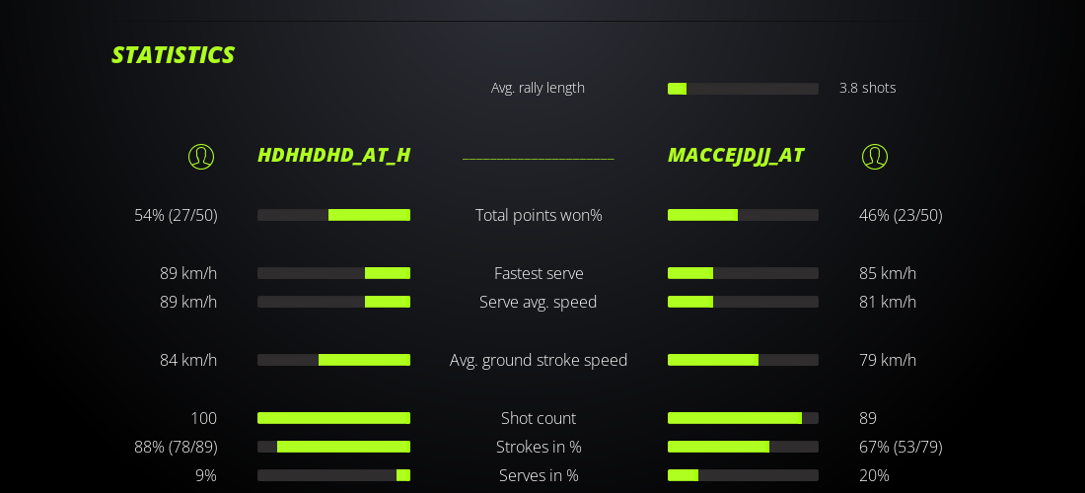Click right Serve avg. speed bar
Viewport: 1085px width, 493px height.
pyautogui.click(x=743, y=302)
